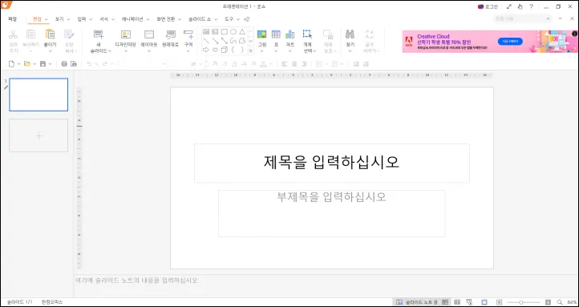Click the 원래대로 reset button
The width and height of the screenshot is (579, 307).
click(171, 38)
